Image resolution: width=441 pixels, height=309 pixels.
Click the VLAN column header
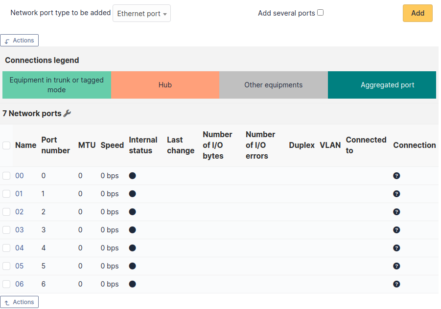coord(330,145)
